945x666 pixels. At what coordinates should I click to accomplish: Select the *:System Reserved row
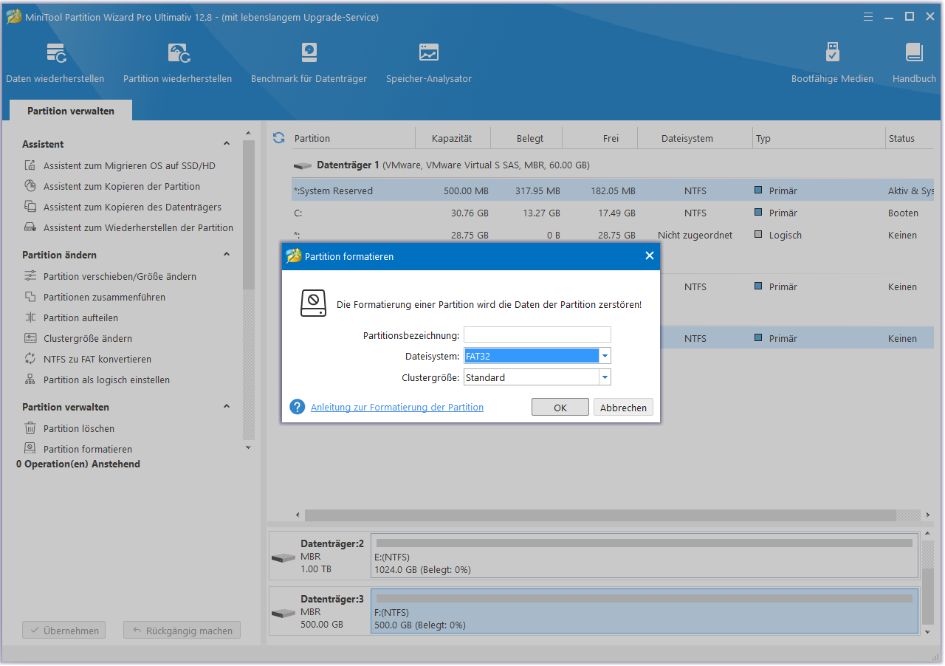[613, 191]
